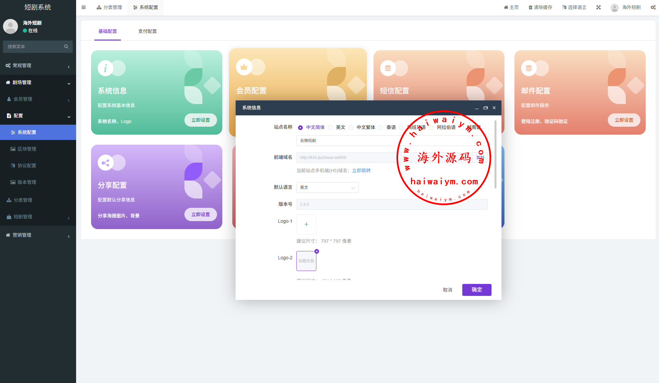This screenshot has height=383, width=659.
Task: Click the 立即跳转 link
Action: point(361,171)
